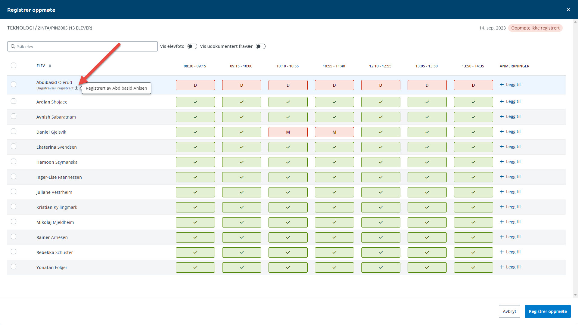Check the select-all checkbox in header
This screenshot has width=578, height=325.
click(x=14, y=65)
